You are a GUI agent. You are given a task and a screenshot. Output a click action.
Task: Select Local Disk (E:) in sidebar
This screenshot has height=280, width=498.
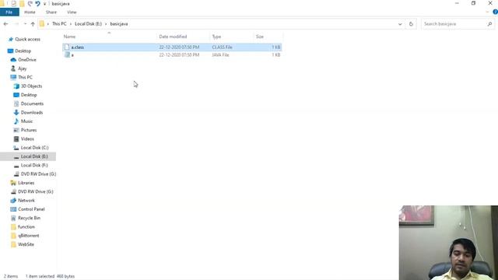34,156
